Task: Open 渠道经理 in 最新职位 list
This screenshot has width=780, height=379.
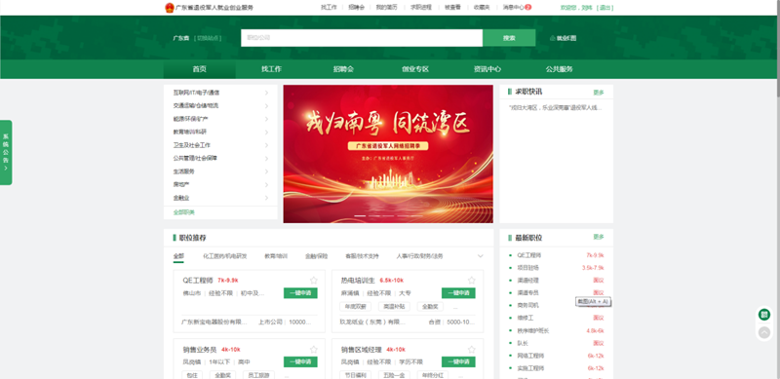Action: (528, 280)
